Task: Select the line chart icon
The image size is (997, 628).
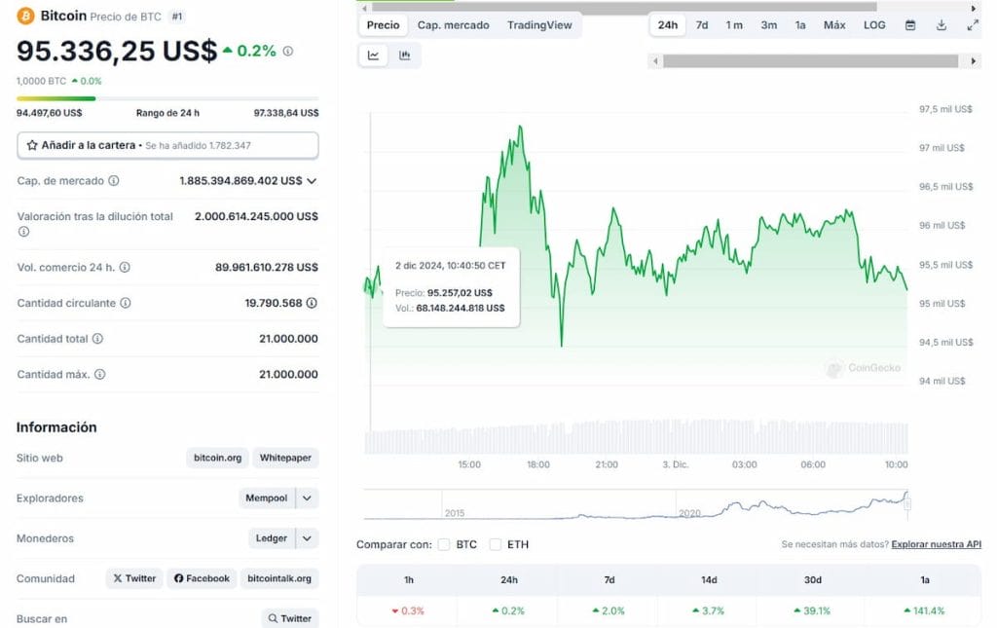Action: [x=372, y=55]
